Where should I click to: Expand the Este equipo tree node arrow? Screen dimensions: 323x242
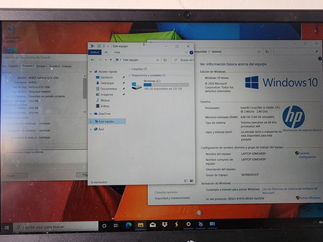point(90,121)
